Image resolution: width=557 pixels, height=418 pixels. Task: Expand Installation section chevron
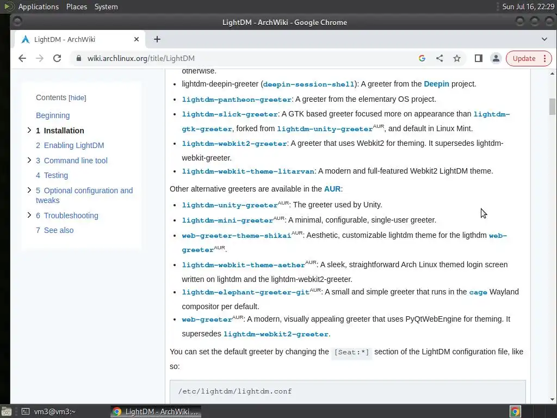click(29, 131)
